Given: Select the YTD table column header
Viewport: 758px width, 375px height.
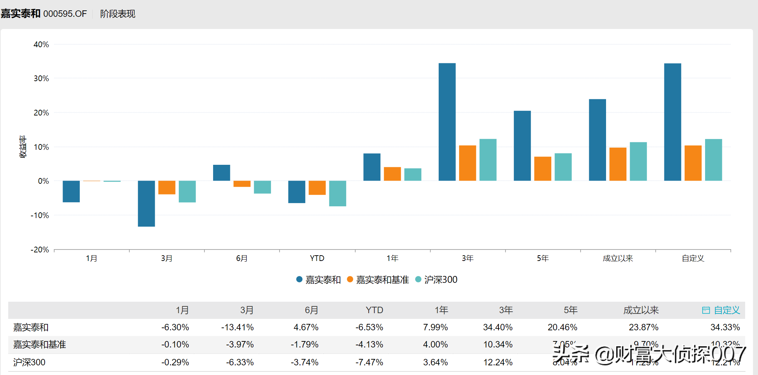Looking at the screenshot, I should (374, 310).
